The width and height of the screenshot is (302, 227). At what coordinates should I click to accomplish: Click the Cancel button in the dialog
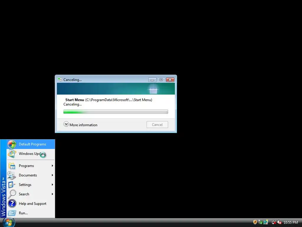tap(157, 125)
